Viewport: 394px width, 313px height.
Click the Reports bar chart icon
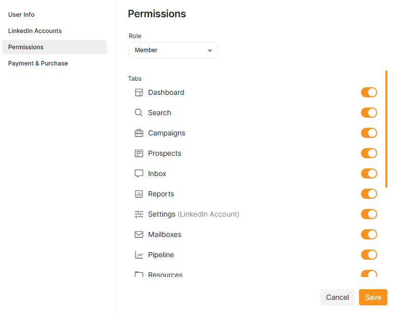(x=139, y=194)
